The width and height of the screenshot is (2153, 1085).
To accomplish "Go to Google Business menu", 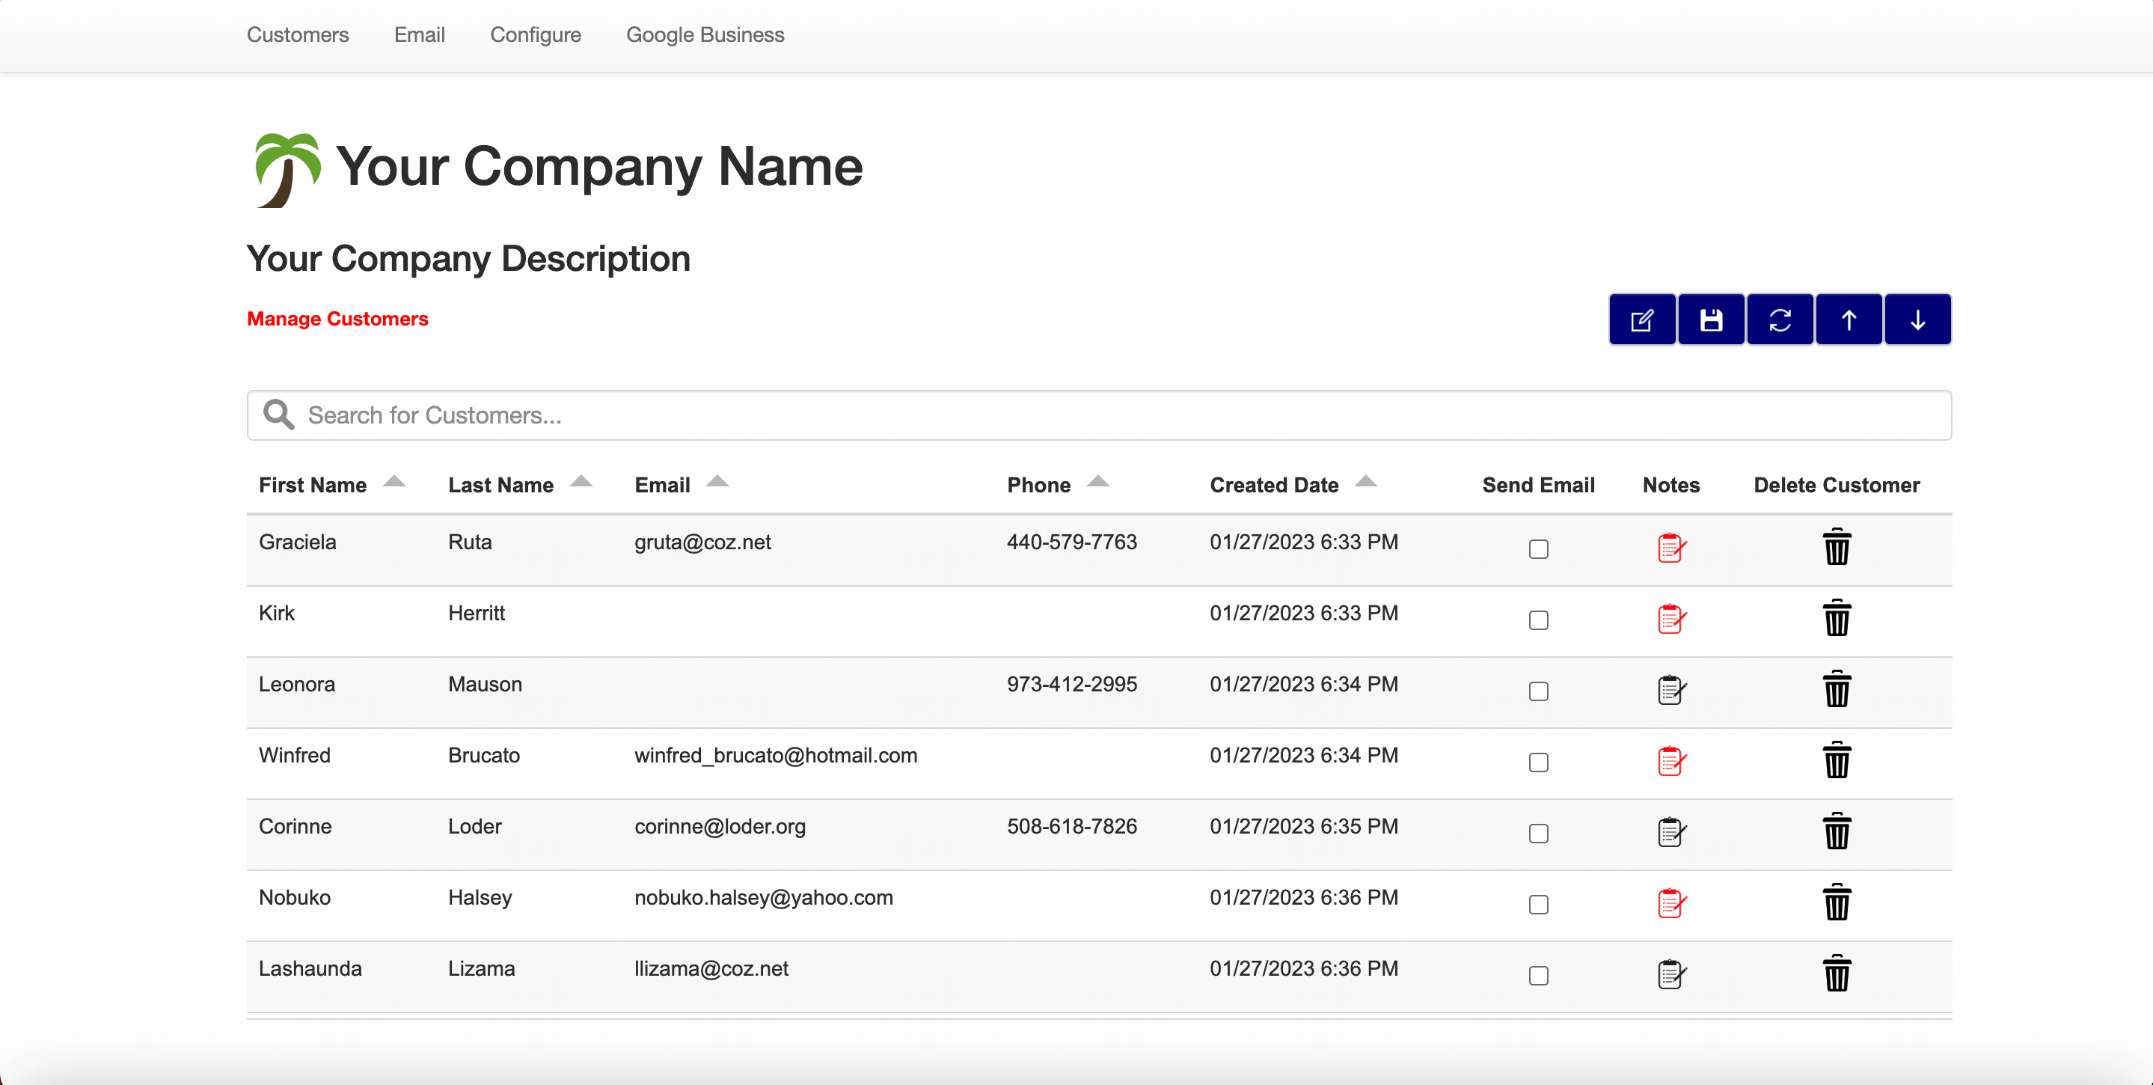I will click(705, 34).
